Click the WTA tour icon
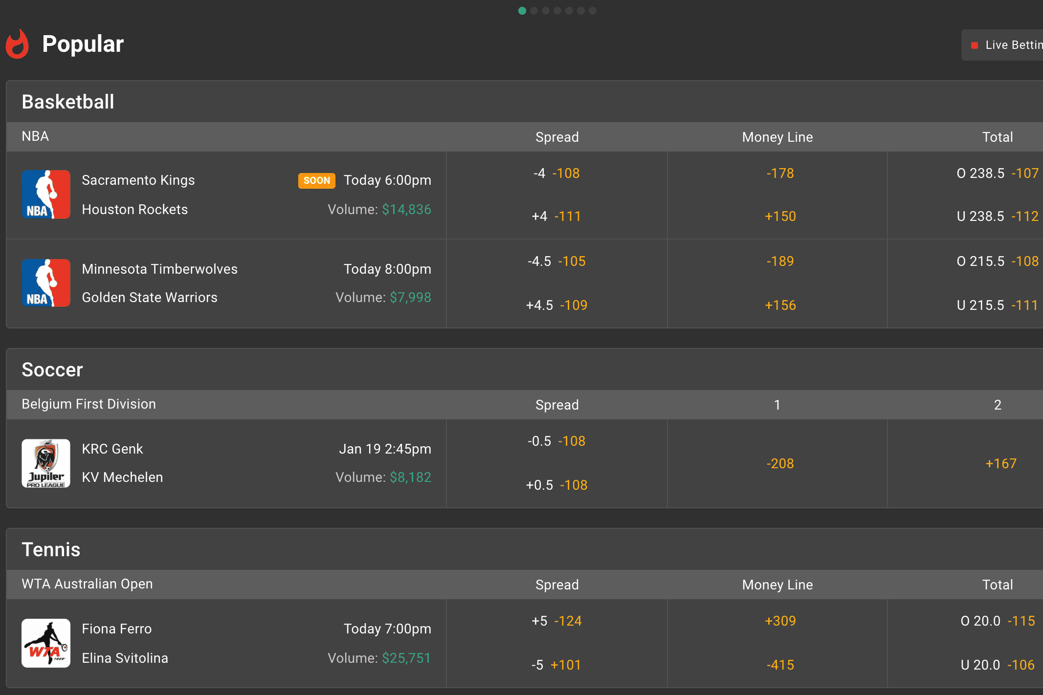 [x=46, y=643]
